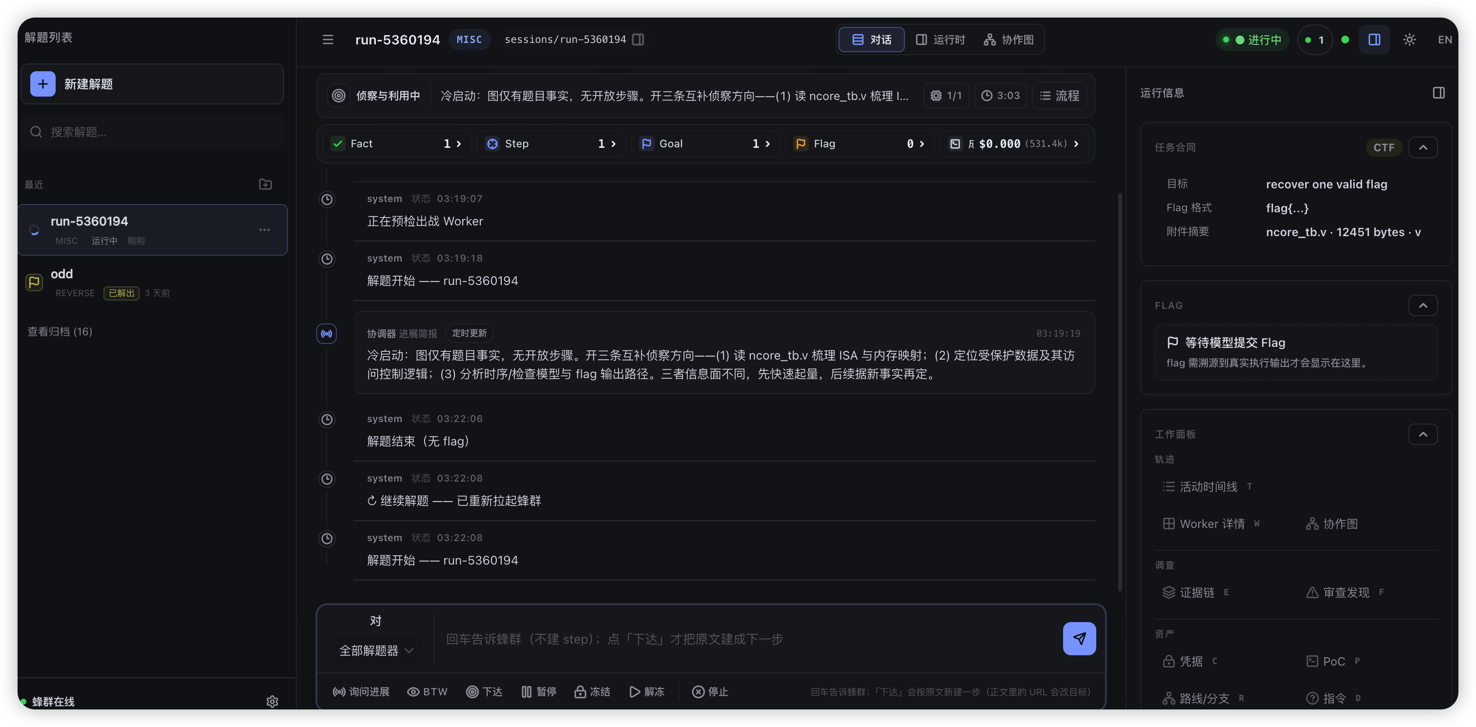This screenshot has width=1476, height=727.
Task: Focus the 搜索解题 search field
Action: (152, 132)
